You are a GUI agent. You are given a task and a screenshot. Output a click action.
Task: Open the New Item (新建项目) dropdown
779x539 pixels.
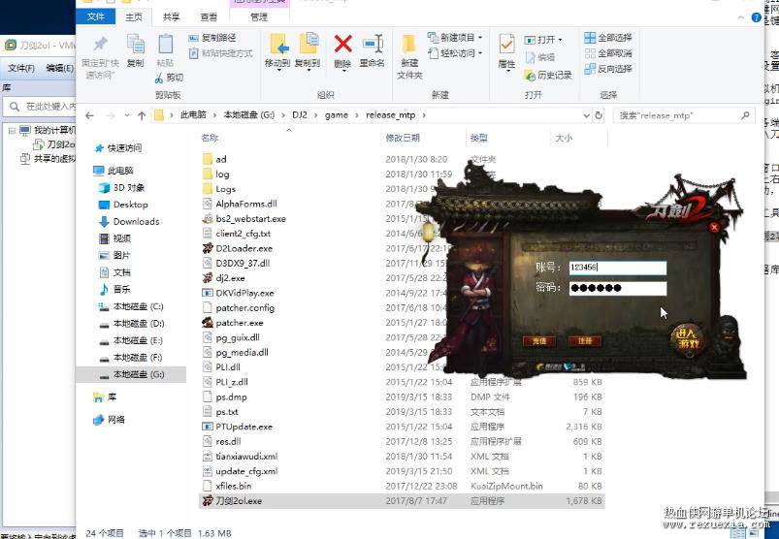(x=455, y=38)
